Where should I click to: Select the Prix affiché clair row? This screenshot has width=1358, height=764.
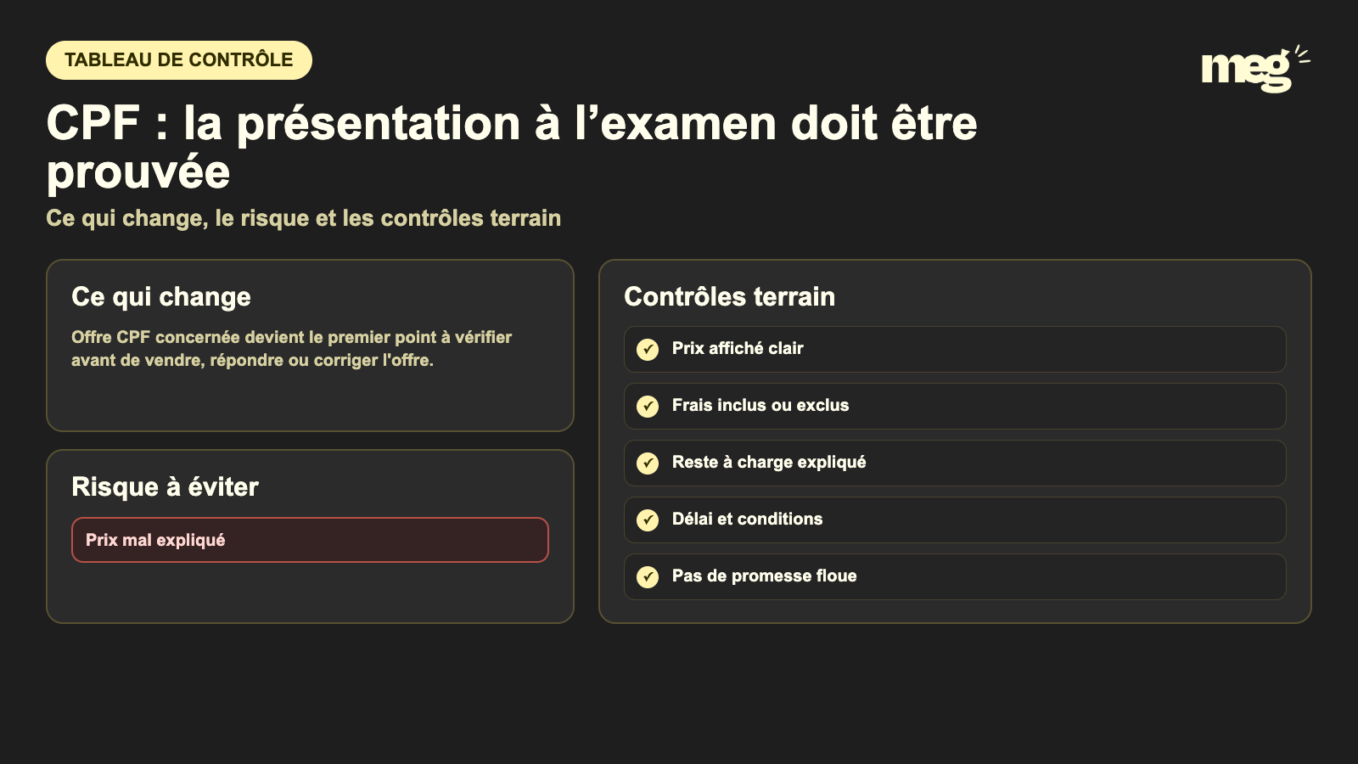pyautogui.click(x=955, y=349)
